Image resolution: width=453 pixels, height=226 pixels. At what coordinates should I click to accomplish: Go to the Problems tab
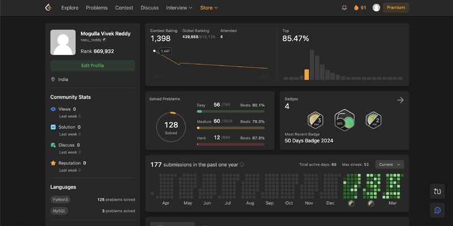click(97, 8)
